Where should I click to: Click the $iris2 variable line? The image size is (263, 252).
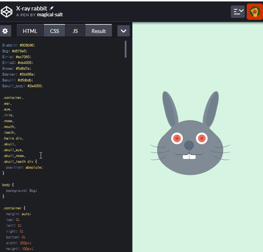(17, 63)
